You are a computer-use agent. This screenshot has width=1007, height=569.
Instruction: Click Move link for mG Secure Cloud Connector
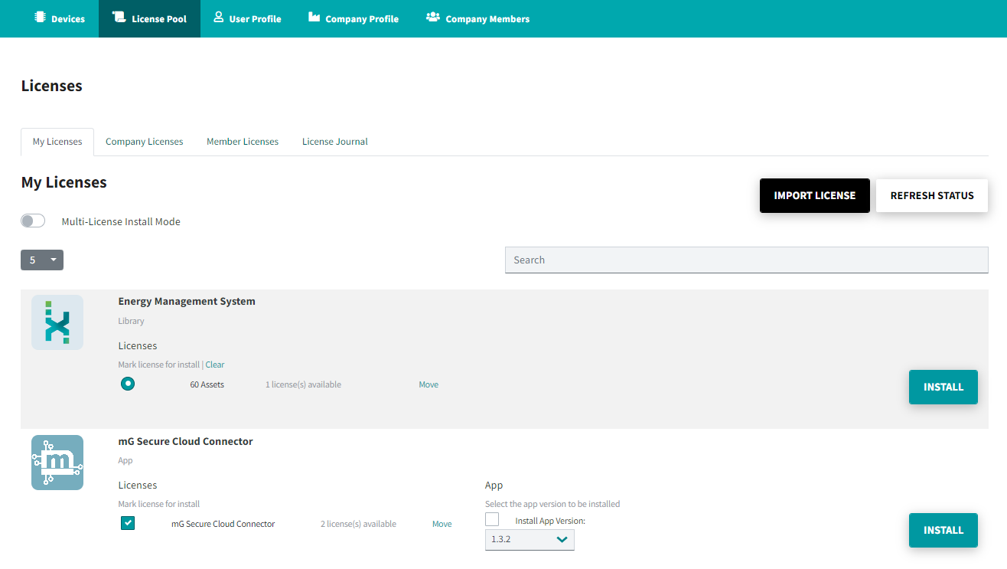point(442,524)
